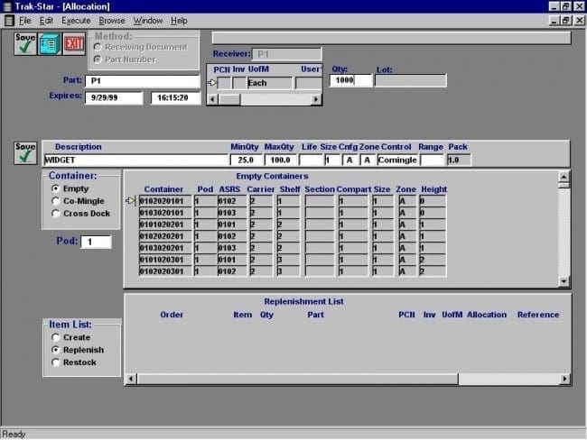Click the long blank field at top
Viewport: 587px width, 440px height.
click(392, 38)
